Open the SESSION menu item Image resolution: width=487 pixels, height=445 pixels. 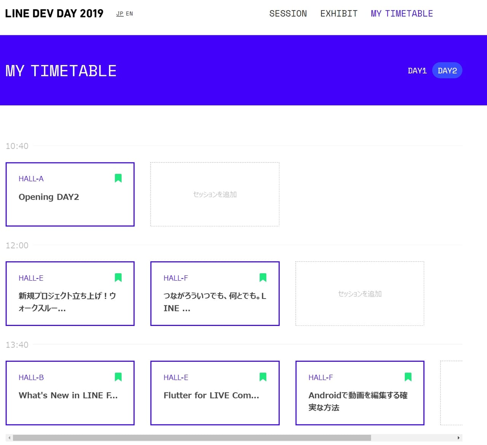[x=288, y=14]
